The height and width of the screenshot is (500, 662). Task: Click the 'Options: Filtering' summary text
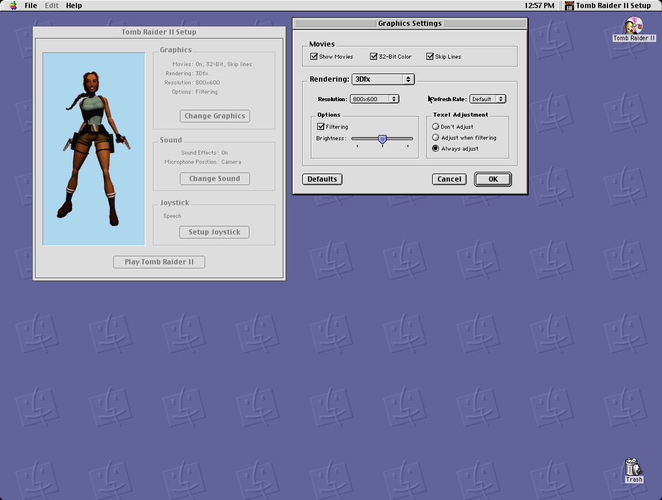tap(195, 91)
